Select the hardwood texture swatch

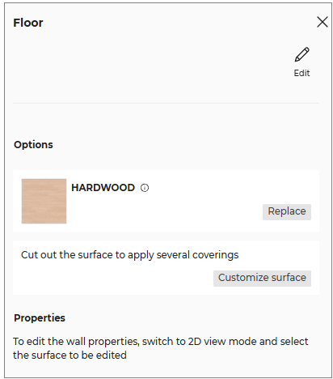pyautogui.click(x=44, y=201)
